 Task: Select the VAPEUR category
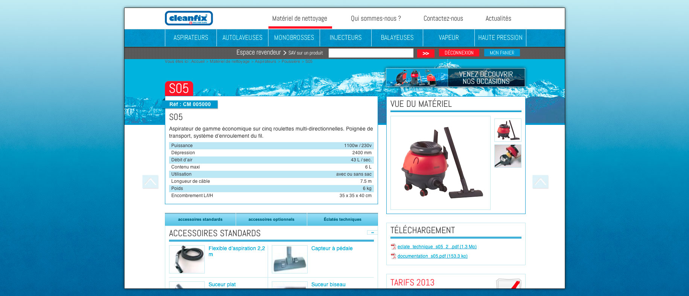449,38
